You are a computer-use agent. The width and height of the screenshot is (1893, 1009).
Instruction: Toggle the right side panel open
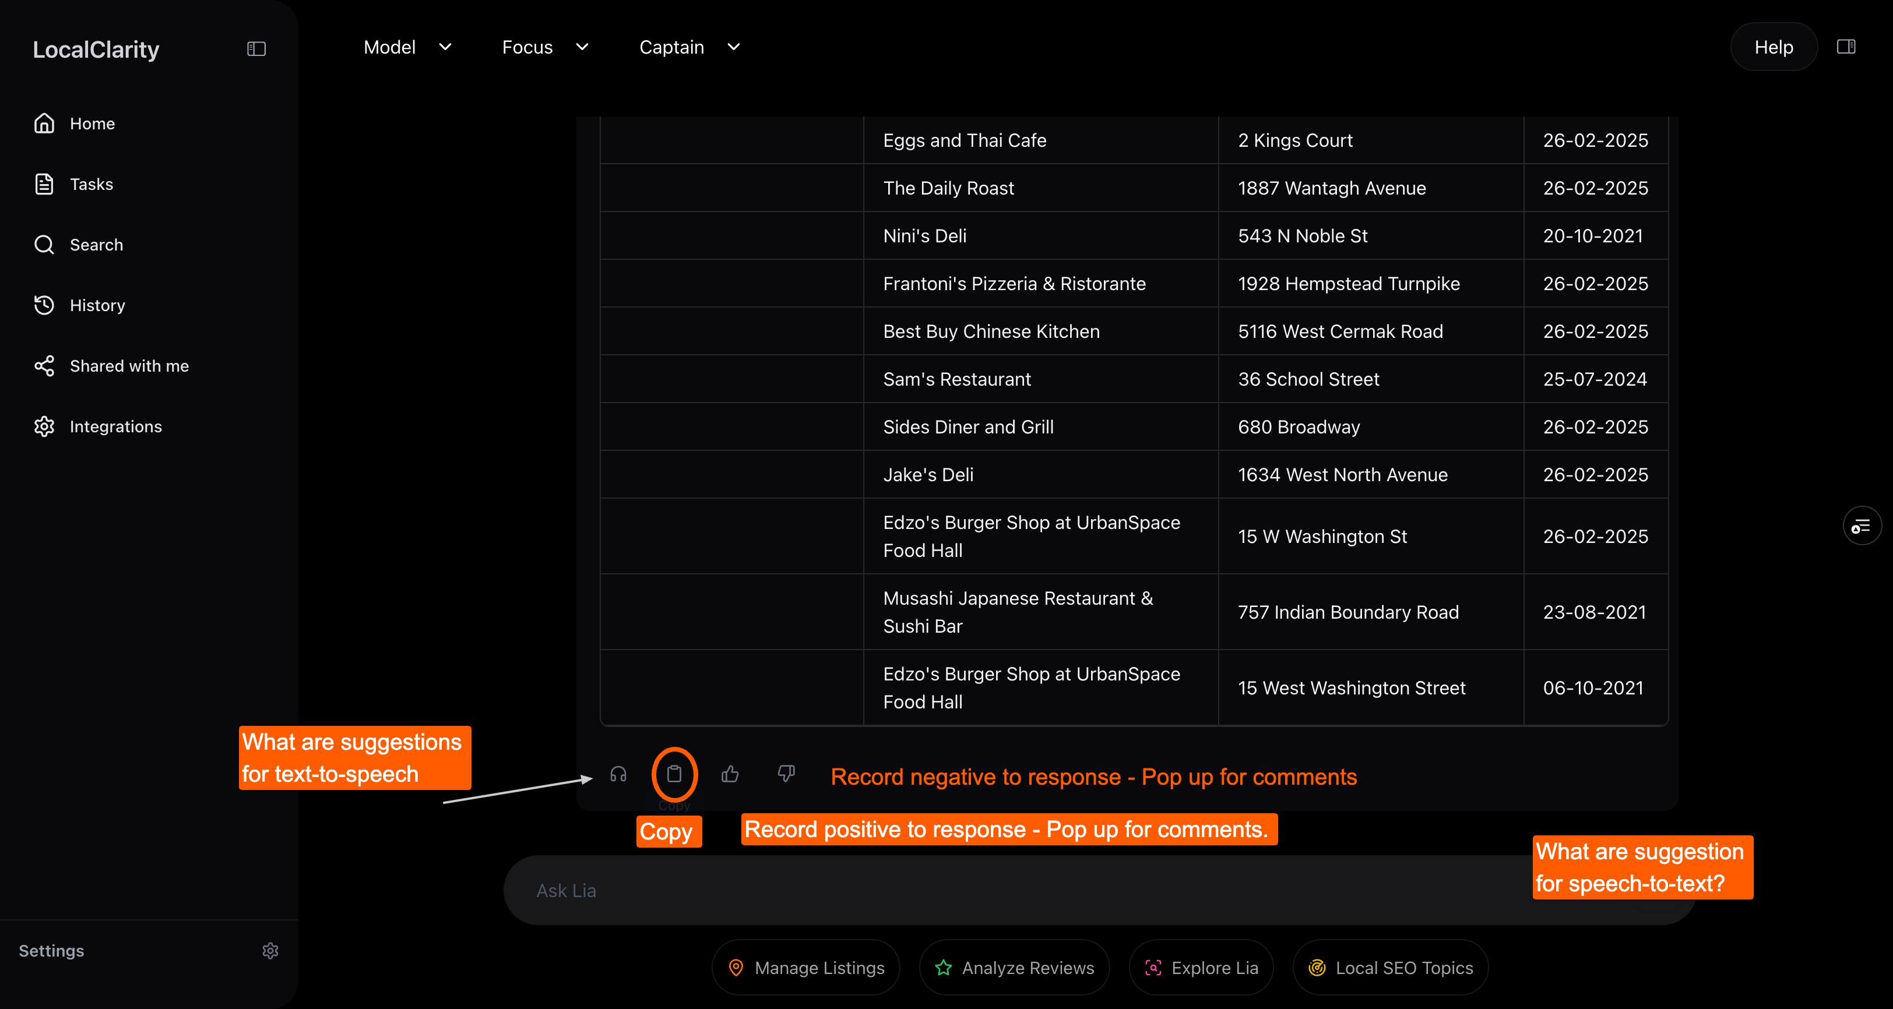[x=1848, y=46]
